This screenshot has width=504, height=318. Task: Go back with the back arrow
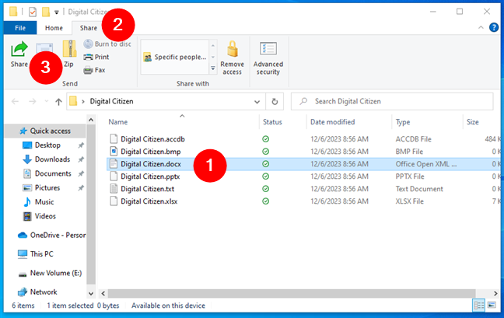click(x=15, y=102)
